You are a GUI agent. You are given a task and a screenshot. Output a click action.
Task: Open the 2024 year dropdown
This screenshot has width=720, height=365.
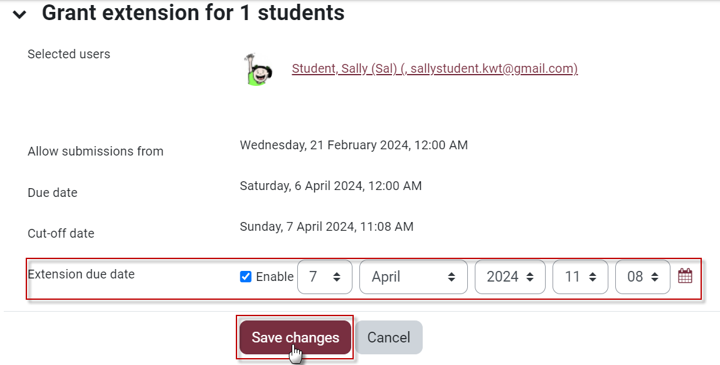[x=510, y=277]
